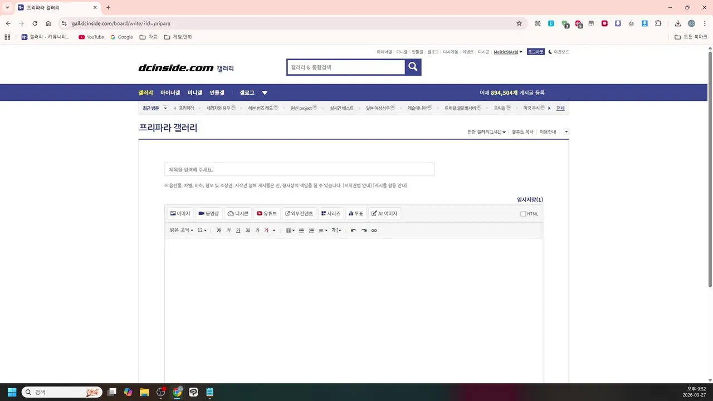
Task: Insert a bulleted list
Action: pos(301,231)
